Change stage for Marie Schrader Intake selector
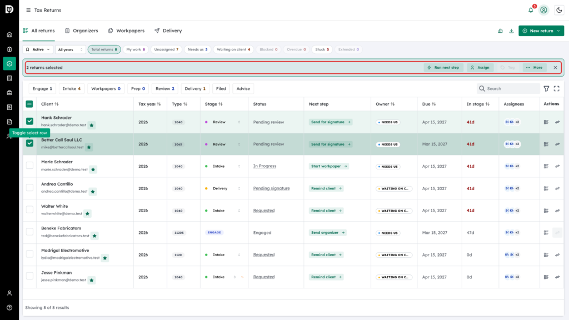The image size is (569, 320). point(222,167)
